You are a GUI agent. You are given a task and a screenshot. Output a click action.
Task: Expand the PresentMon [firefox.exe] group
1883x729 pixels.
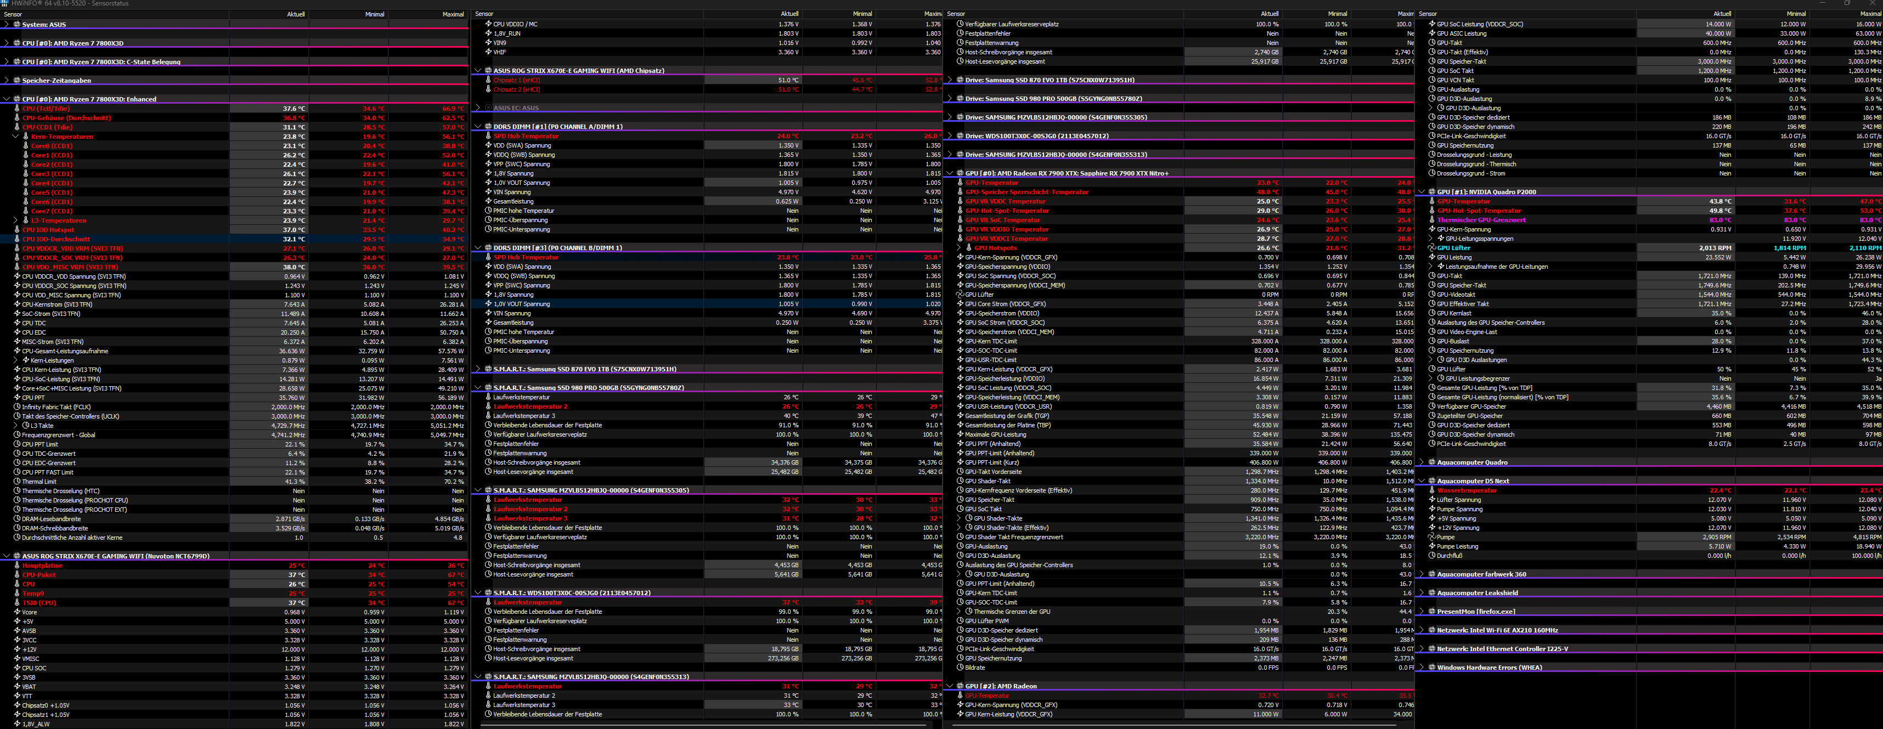click(1422, 612)
